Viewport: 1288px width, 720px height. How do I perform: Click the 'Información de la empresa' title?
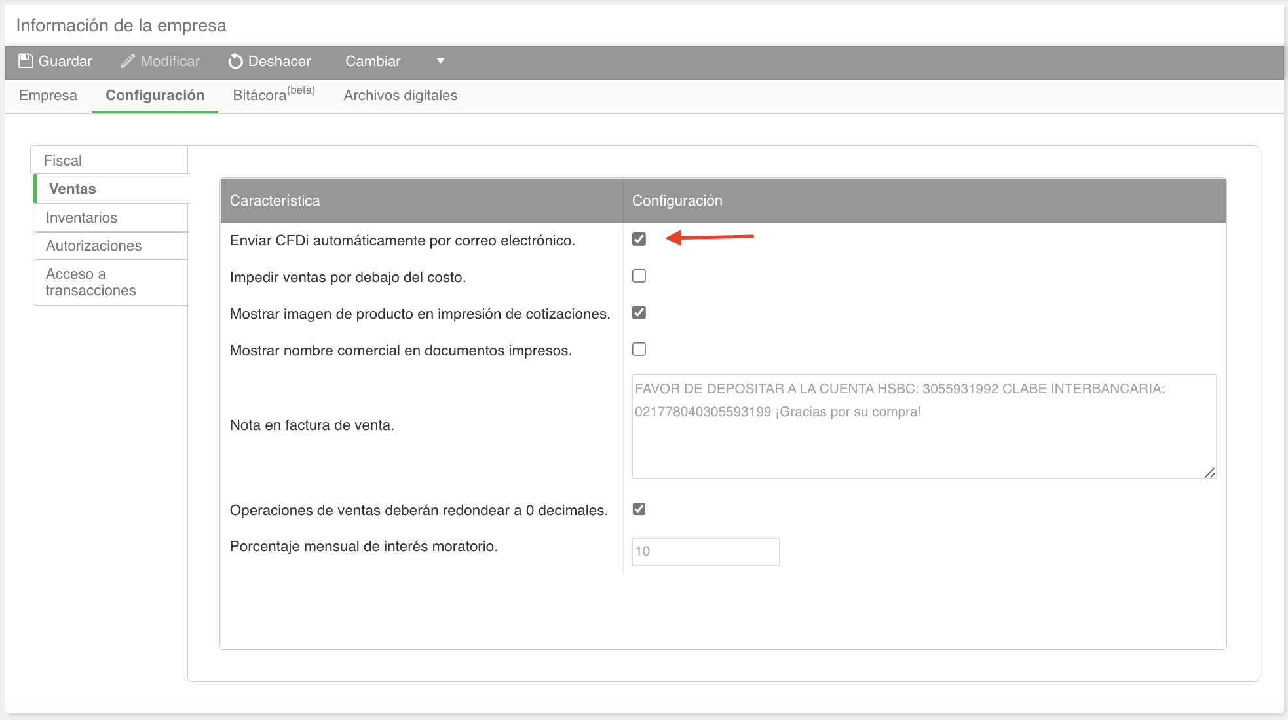121,26
